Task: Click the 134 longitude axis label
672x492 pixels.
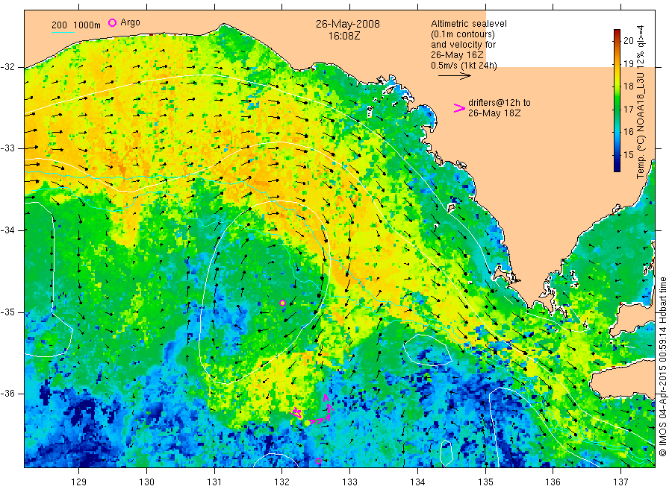Action: pyautogui.click(x=417, y=482)
